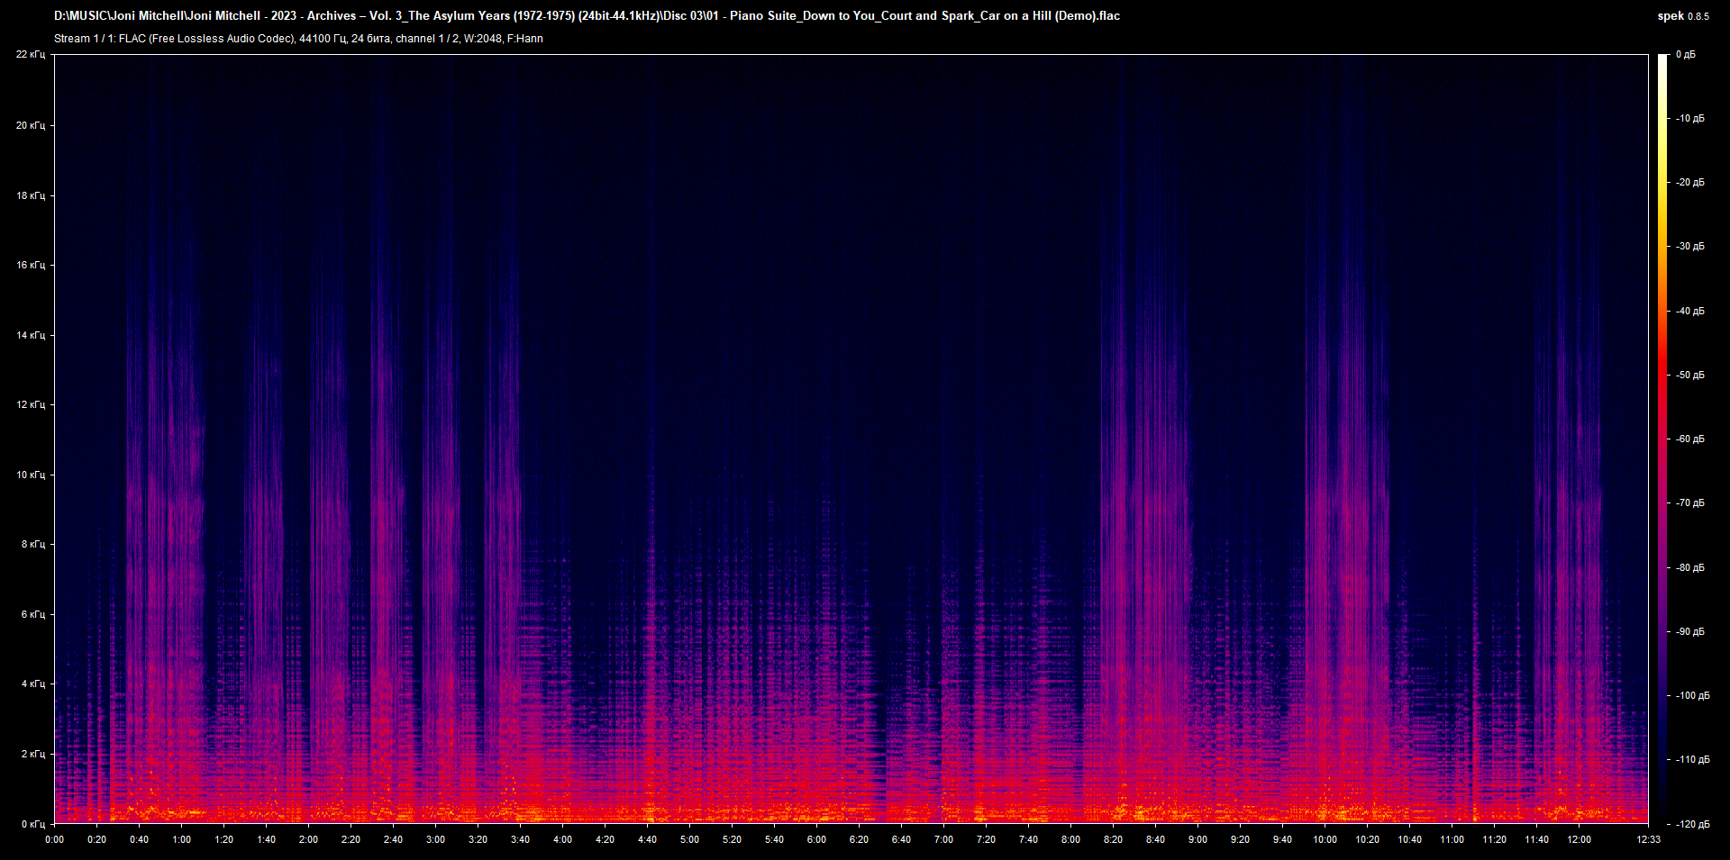Click the 0:00 timeline start label

[x=55, y=838]
